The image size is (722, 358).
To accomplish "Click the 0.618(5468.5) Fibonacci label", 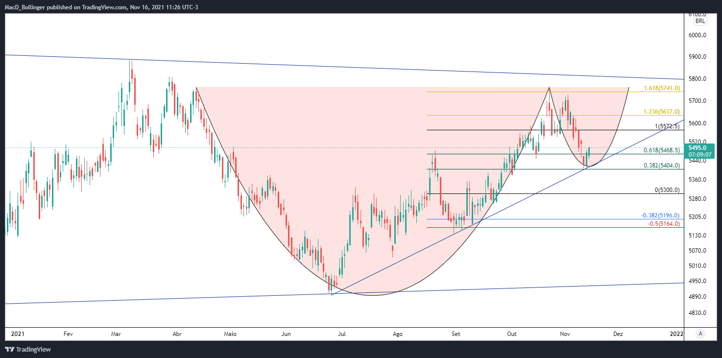I will [x=661, y=150].
